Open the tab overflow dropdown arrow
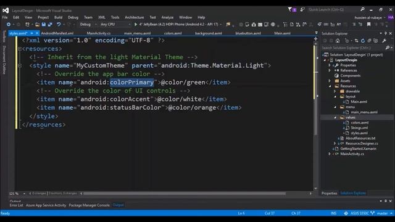The height and width of the screenshot is (222, 395). tap(317, 33)
